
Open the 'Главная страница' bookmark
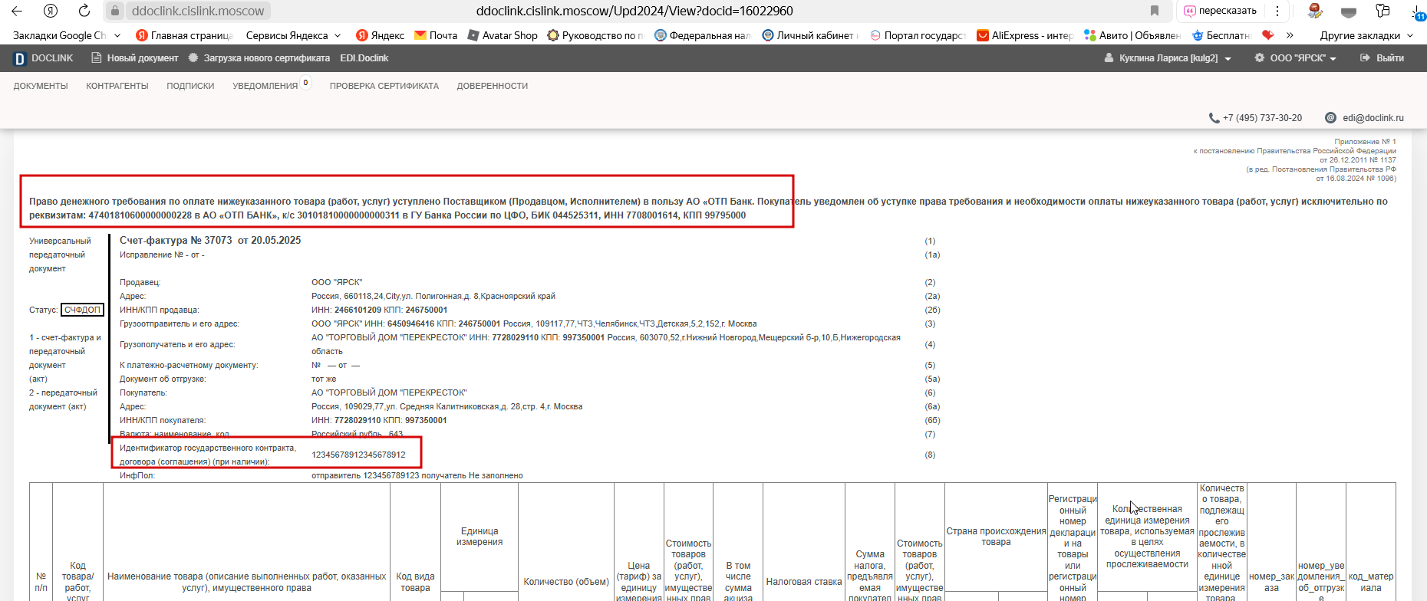(x=184, y=35)
